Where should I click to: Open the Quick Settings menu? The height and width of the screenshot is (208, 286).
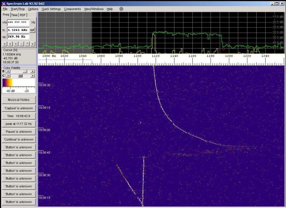(51, 9)
